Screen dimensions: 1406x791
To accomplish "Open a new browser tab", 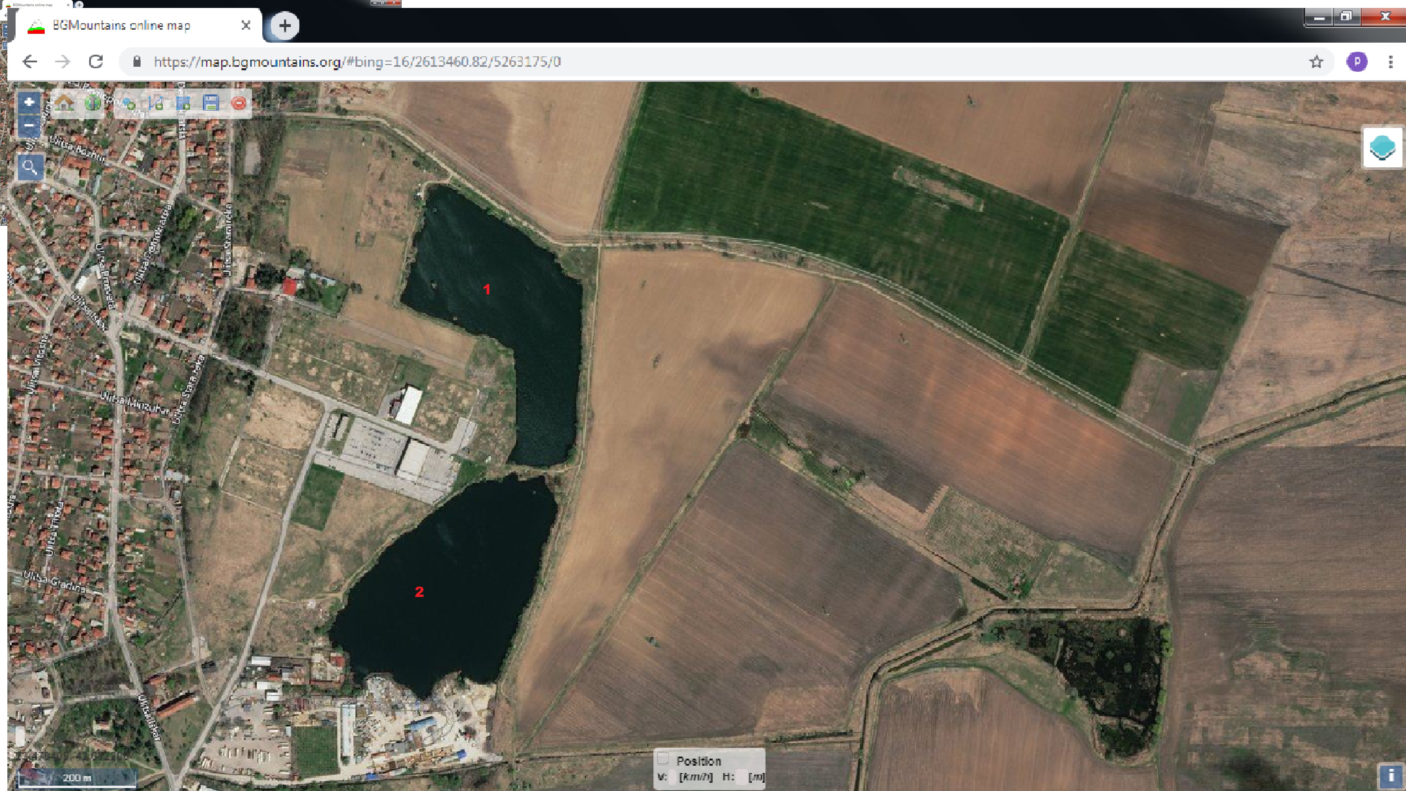I will [284, 25].
